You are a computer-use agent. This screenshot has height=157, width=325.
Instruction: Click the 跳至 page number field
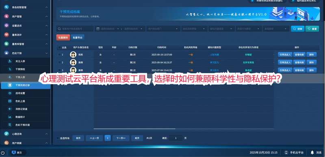click(x=176, y=138)
